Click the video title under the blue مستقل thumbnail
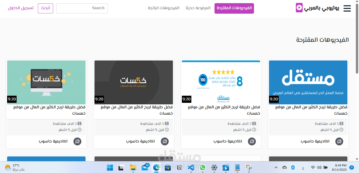Viewport: 359px width, 173px height. coord(311,110)
